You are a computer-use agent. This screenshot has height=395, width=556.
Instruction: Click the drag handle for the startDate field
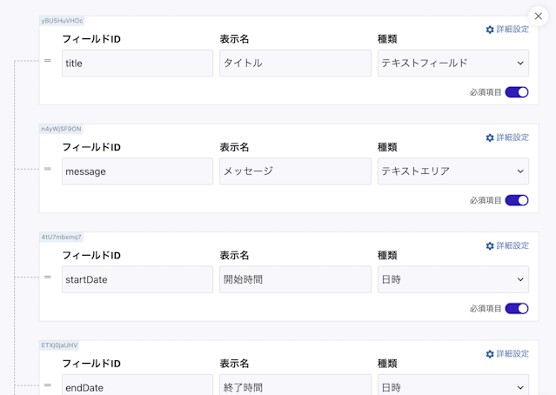(x=48, y=278)
